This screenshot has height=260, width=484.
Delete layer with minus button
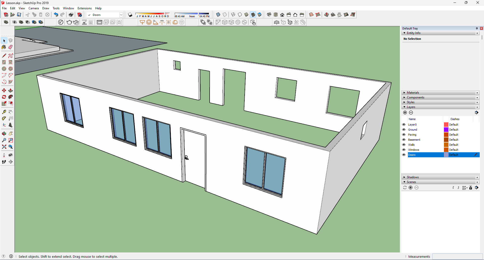point(411,113)
